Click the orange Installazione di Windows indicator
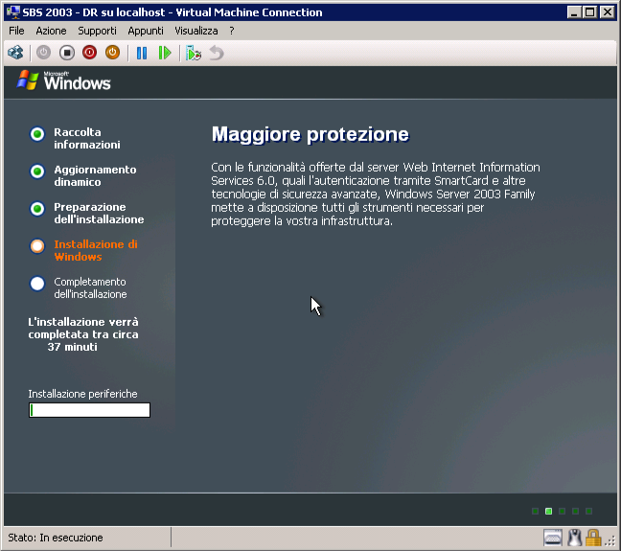 pyautogui.click(x=37, y=246)
